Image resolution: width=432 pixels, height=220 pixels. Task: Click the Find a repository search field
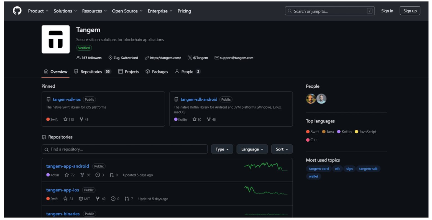coord(125,149)
